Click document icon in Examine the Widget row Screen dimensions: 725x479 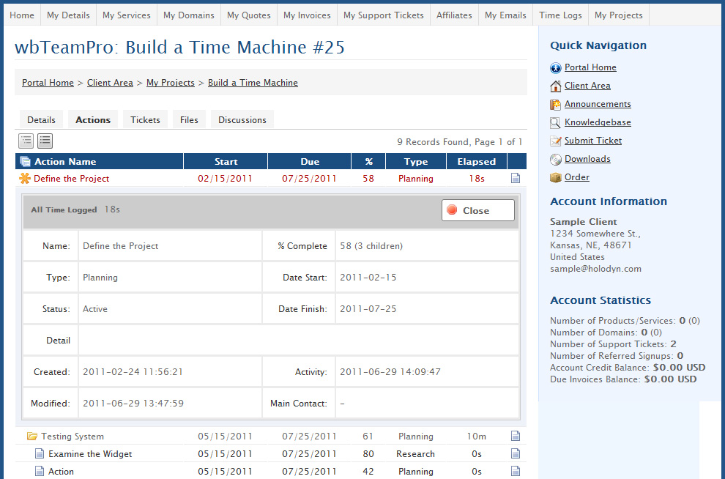pyautogui.click(x=516, y=454)
